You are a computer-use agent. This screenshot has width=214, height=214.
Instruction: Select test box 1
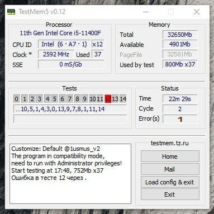tap(25, 99)
